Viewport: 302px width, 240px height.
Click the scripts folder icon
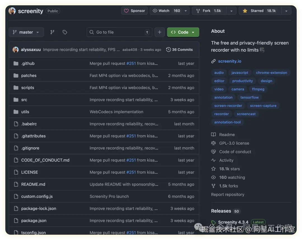click(x=16, y=87)
